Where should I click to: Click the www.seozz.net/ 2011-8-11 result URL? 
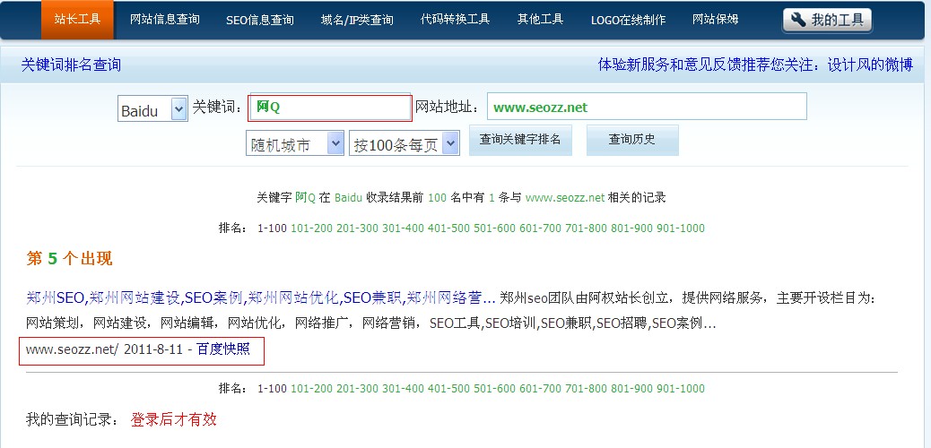coord(104,349)
